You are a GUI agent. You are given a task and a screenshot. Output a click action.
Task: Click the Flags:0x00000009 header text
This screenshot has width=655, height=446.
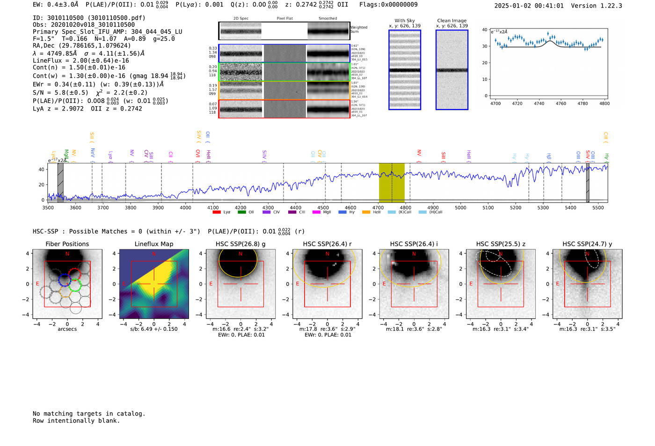[x=388, y=5]
